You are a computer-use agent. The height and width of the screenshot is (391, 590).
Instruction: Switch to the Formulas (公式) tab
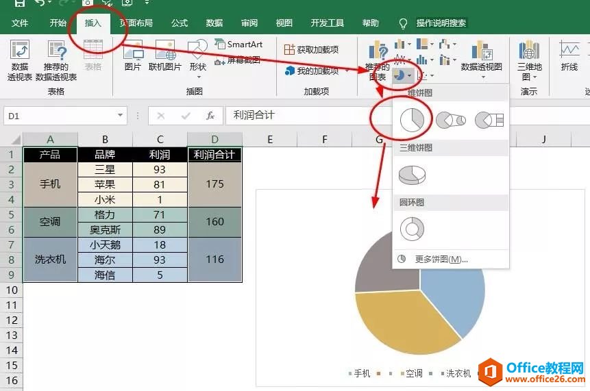(x=180, y=23)
